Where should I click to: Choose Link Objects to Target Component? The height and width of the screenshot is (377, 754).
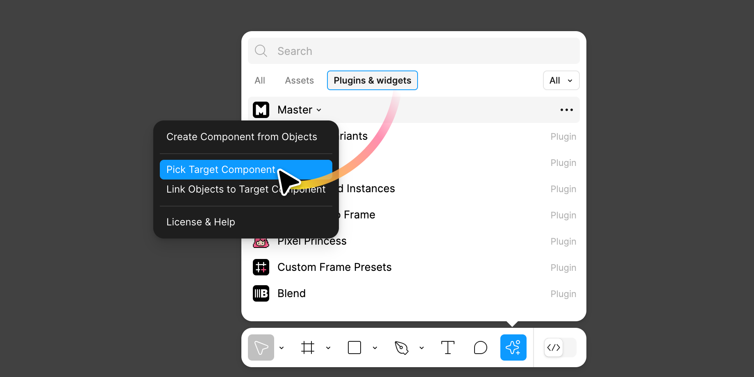[246, 189]
